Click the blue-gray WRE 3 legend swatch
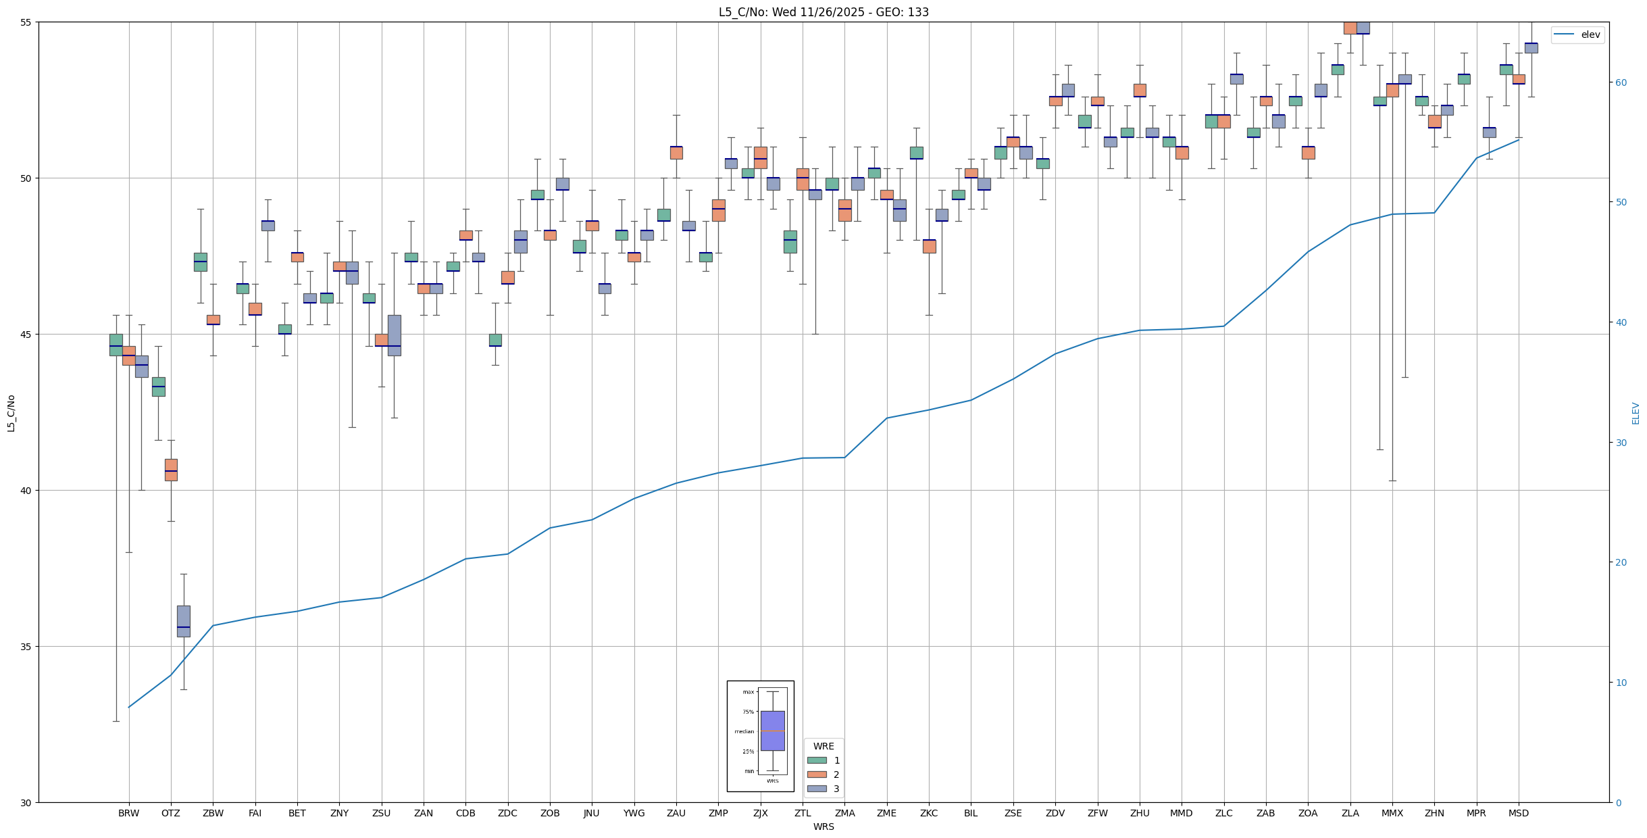Viewport: 1647px width, 838px height. (x=817, y=789)
